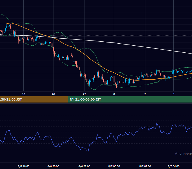Click the '8/7 00:00' date label
This screenshot has height=169, width=192.
(114, 166)
